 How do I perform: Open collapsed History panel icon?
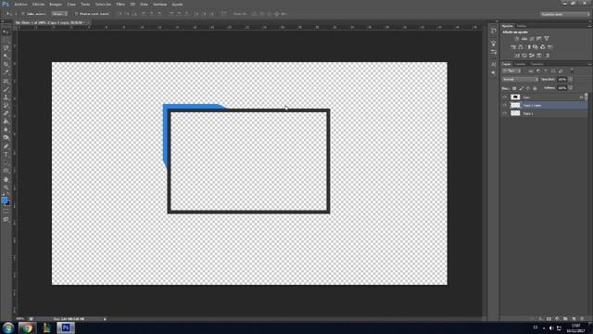[494, 31]
